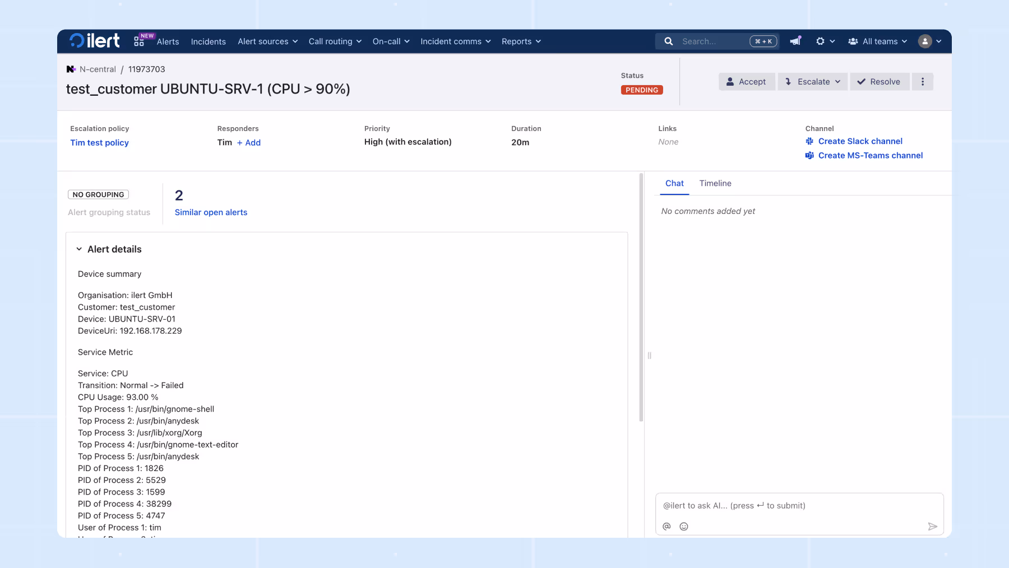This screenshot has height=568, width=1009.
Task: Open the settings gear menu
Action: pos(825,41)
